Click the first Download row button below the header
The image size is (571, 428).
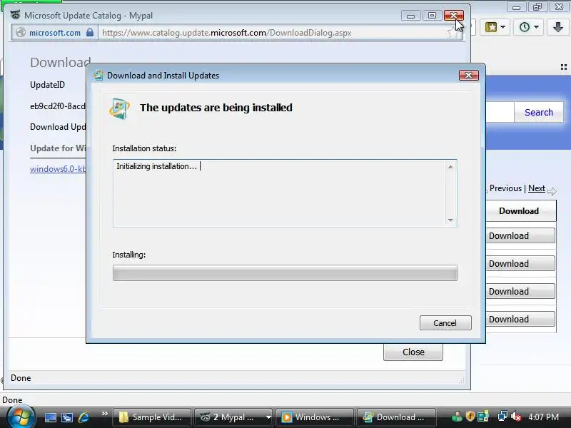click(x=521, y=235)
